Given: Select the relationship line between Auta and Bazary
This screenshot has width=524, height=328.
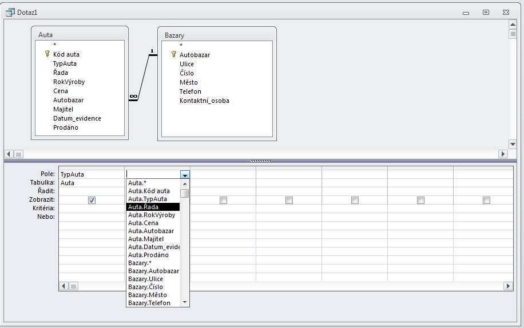Looking at the screenshot, I should tap(144, 77).
